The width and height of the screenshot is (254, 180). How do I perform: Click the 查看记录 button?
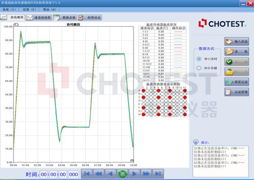(x=236, y=82)
